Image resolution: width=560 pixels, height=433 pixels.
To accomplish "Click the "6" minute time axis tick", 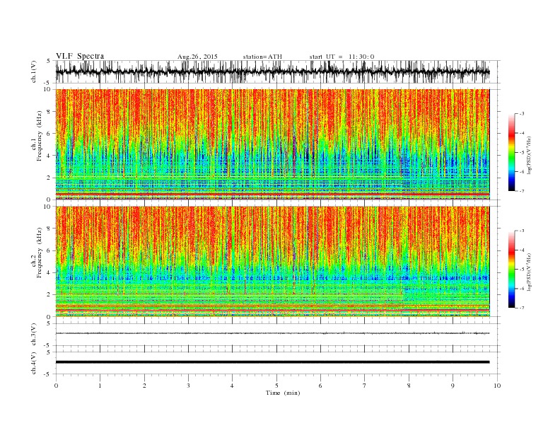I will 320,386.
